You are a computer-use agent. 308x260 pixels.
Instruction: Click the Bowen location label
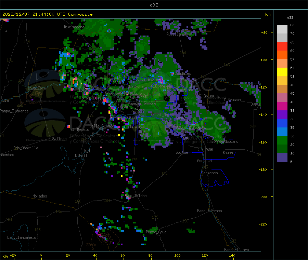click(228, 153)
